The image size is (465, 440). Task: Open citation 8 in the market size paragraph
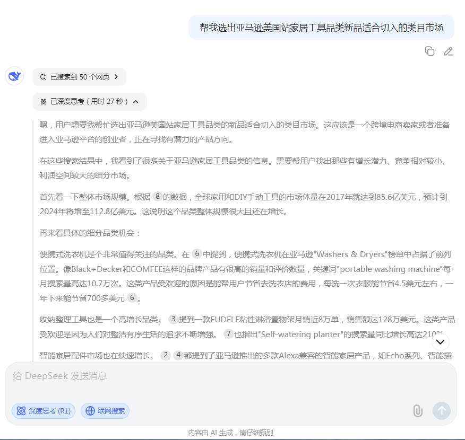click(158, 196)
